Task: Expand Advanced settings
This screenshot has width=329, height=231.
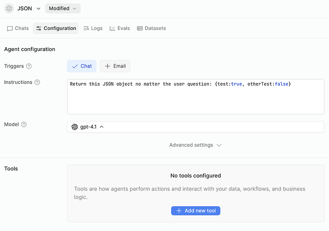Action: 195,145
